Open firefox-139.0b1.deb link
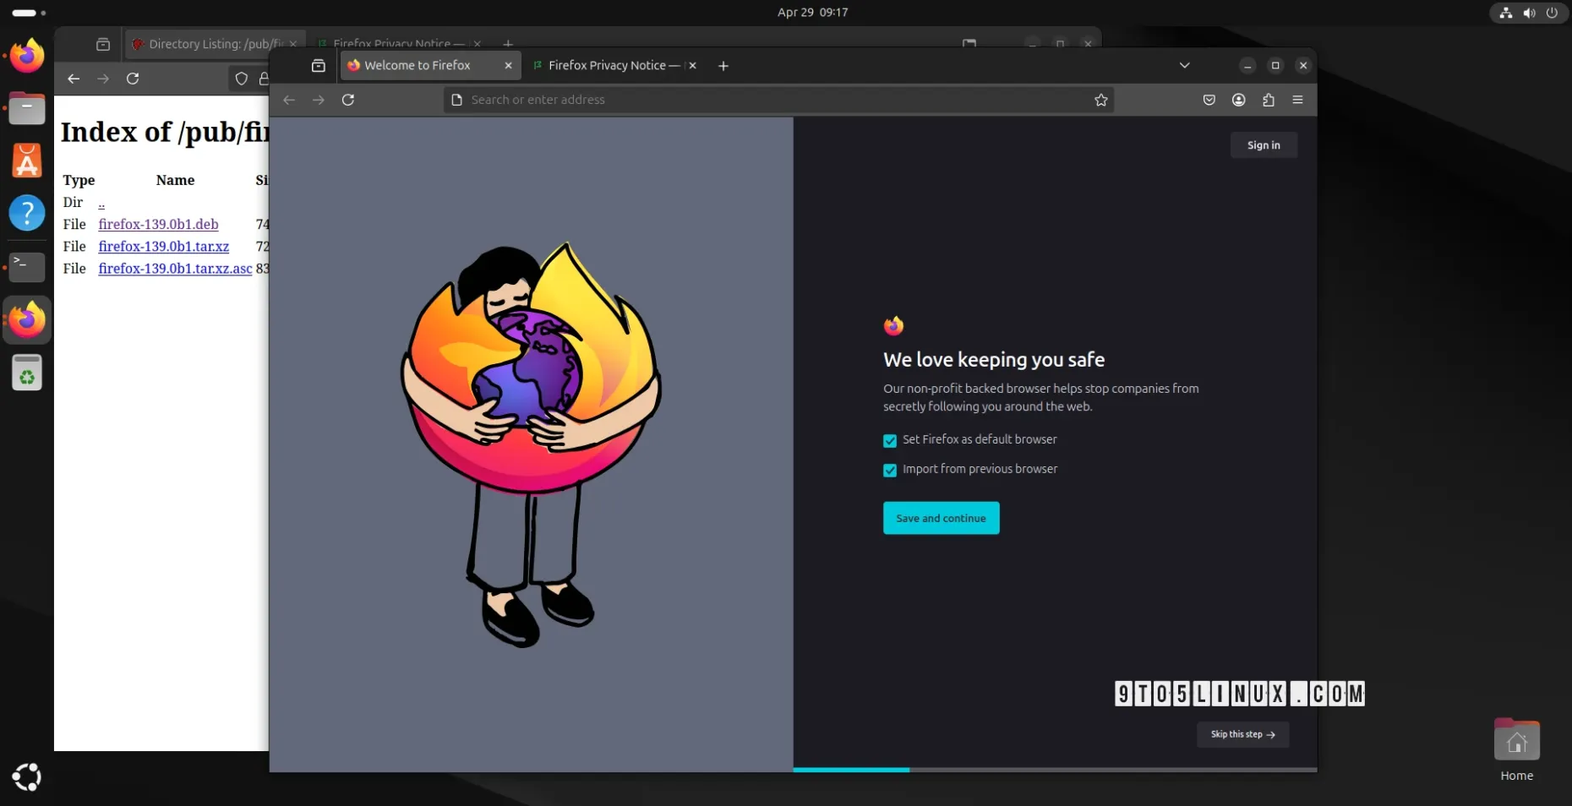The height and width of the screenshot is (806, 1572). [158, 225]
